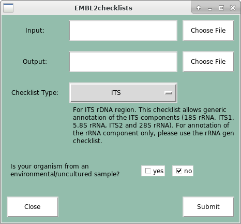Click the ITS rDNA region description text
This screenshot has height=224, width=241.
(x=154, y=125)
